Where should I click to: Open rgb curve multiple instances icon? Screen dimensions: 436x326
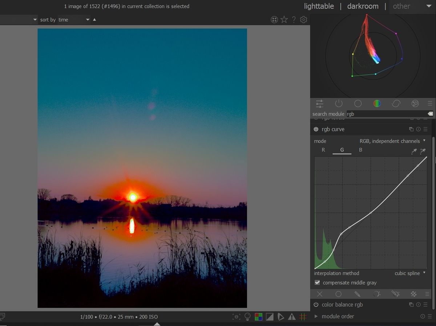tap(411, 129)
